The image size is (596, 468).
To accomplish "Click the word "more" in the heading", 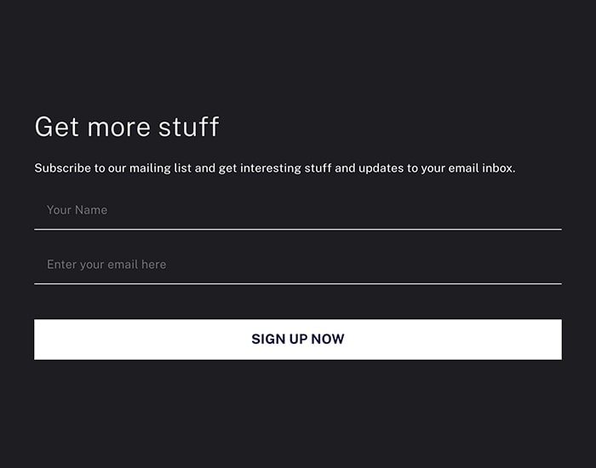I will 118,128.
